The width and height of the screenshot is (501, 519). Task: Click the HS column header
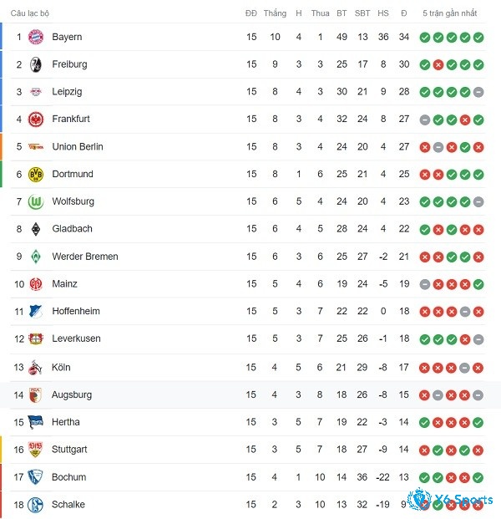pos(383,13)
